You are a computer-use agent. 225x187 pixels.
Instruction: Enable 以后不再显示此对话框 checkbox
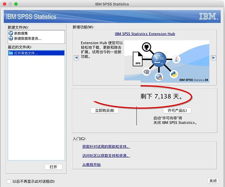tap(9, 181)
